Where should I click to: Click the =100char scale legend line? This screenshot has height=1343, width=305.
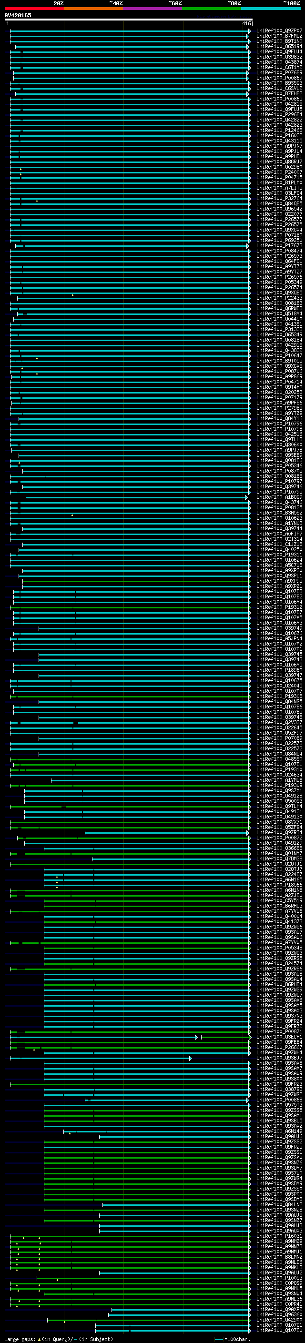pos(219,1339)
